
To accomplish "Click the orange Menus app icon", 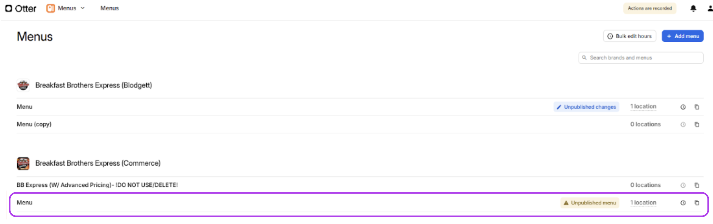I will (50, 8).
